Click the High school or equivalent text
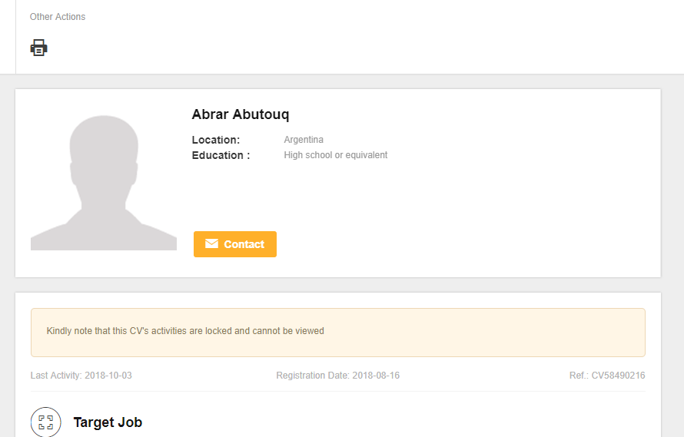The width and height of the screenshot is (684, 437). coord(335,155)
